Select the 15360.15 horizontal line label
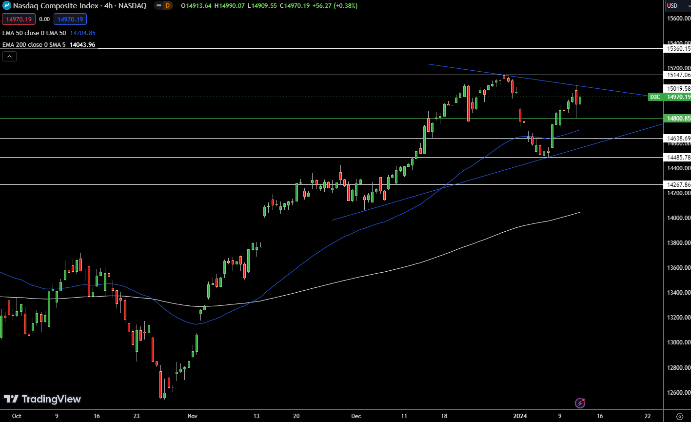691x422 pixels. pos(678,48)
